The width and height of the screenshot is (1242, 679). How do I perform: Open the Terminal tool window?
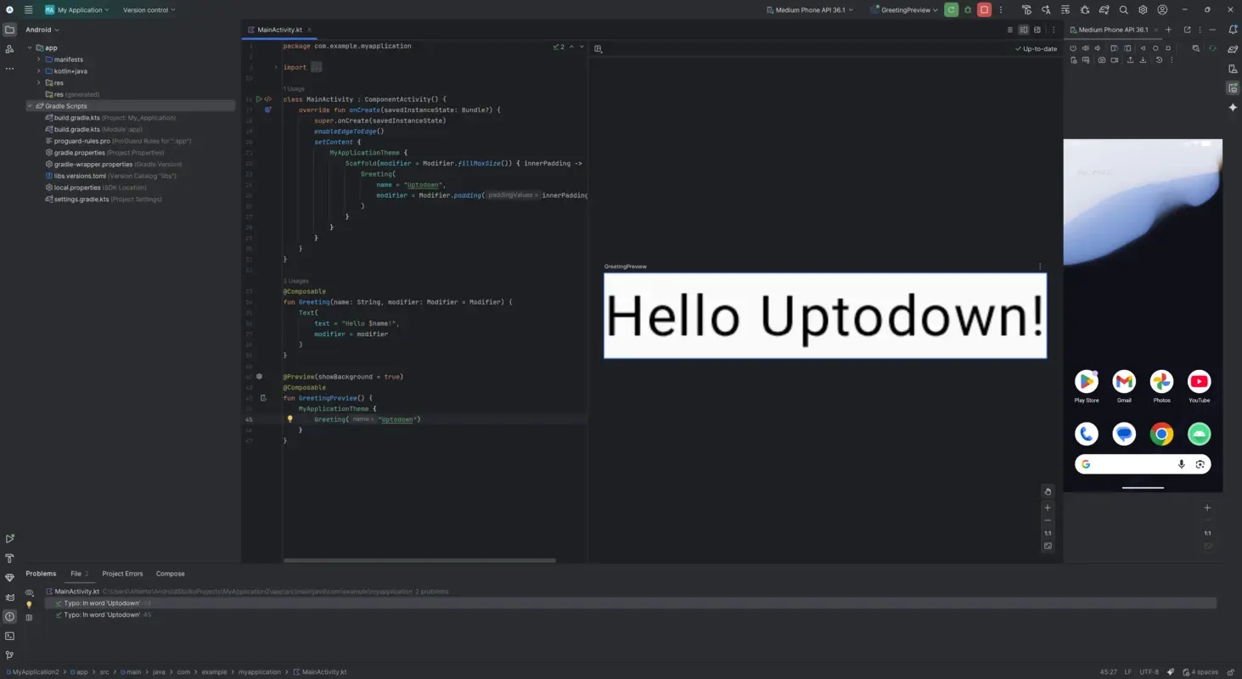[x=10, y=637]
